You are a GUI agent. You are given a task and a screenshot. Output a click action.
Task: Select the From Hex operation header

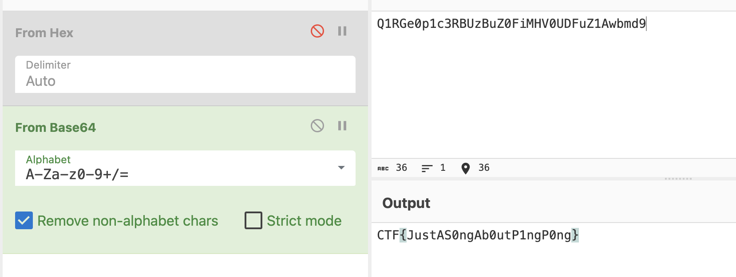click(44, 33)
